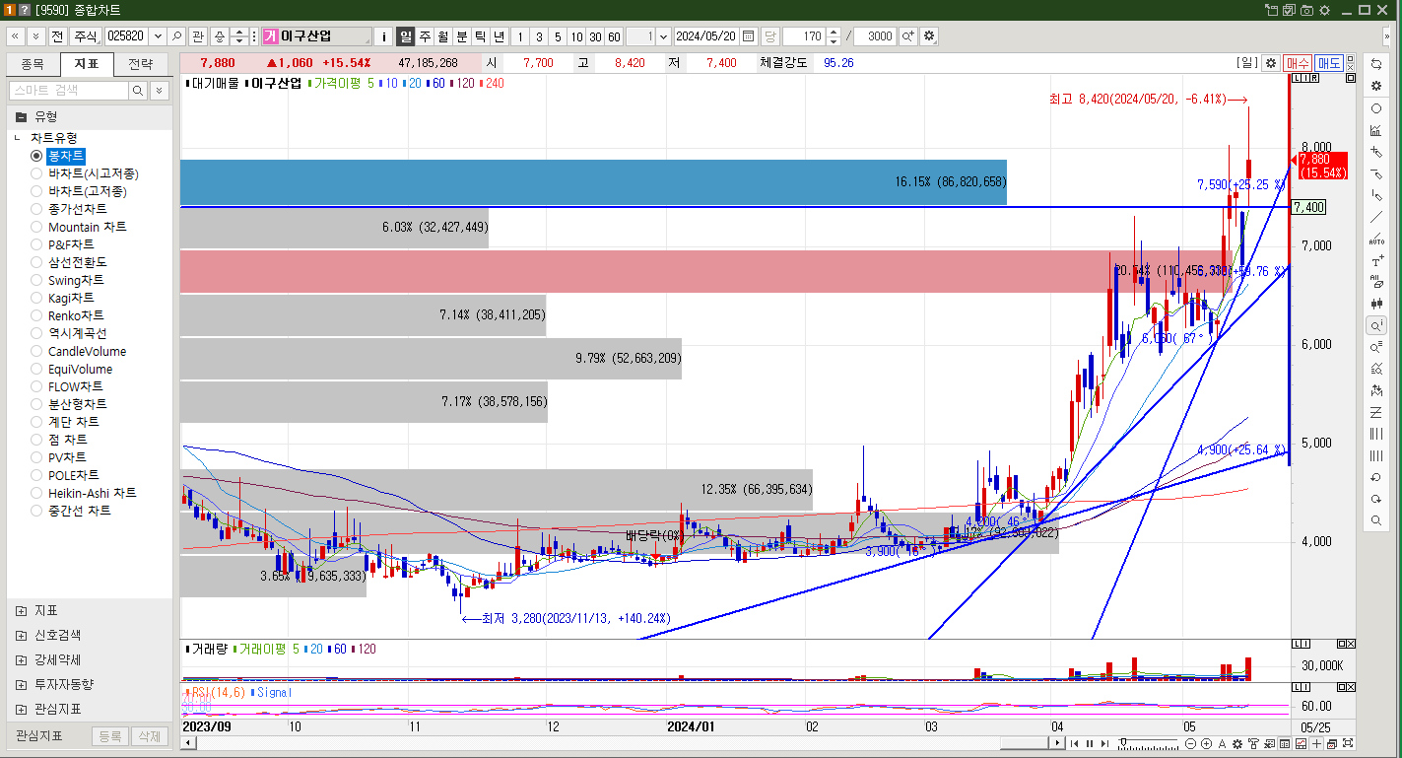Click the zoom-out minus circle in bottom bar

click(x=1190, y=743)
